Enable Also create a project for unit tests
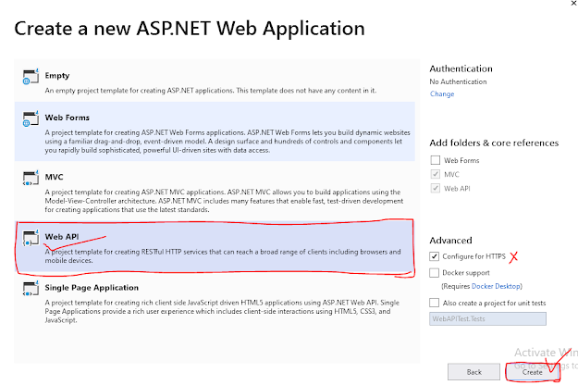Viewport: 578px width, 385px height. [x=435, y=303]
